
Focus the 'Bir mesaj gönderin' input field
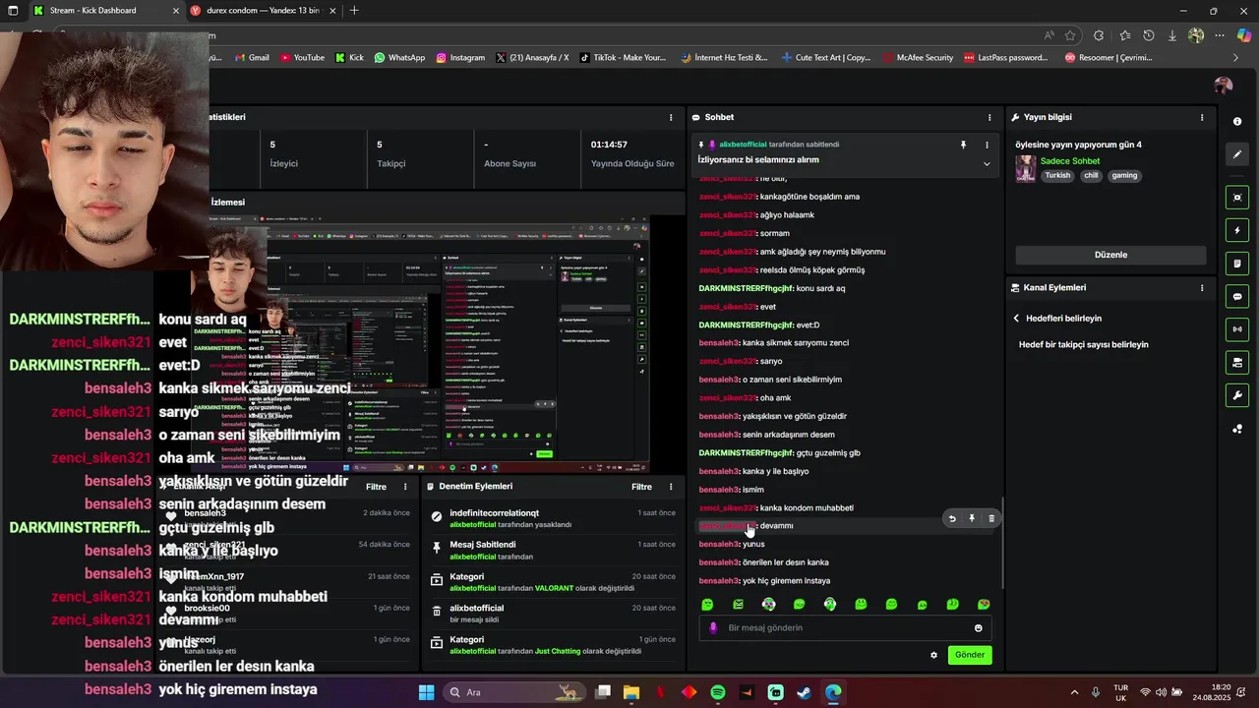pyautogui.click(x=846, y=627)
